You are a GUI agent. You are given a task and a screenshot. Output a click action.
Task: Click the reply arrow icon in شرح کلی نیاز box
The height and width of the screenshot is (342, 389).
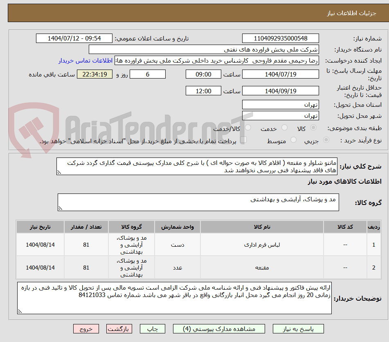(60, 172)
